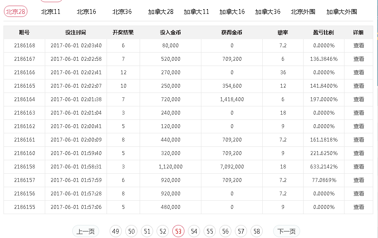
Task: View details of period 2186155
Action: coord(358,207)
